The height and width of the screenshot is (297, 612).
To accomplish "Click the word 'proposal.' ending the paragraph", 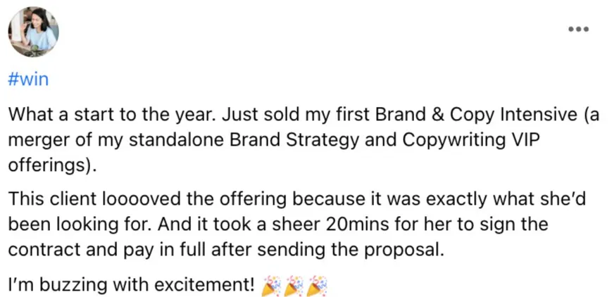I will 404,250.
